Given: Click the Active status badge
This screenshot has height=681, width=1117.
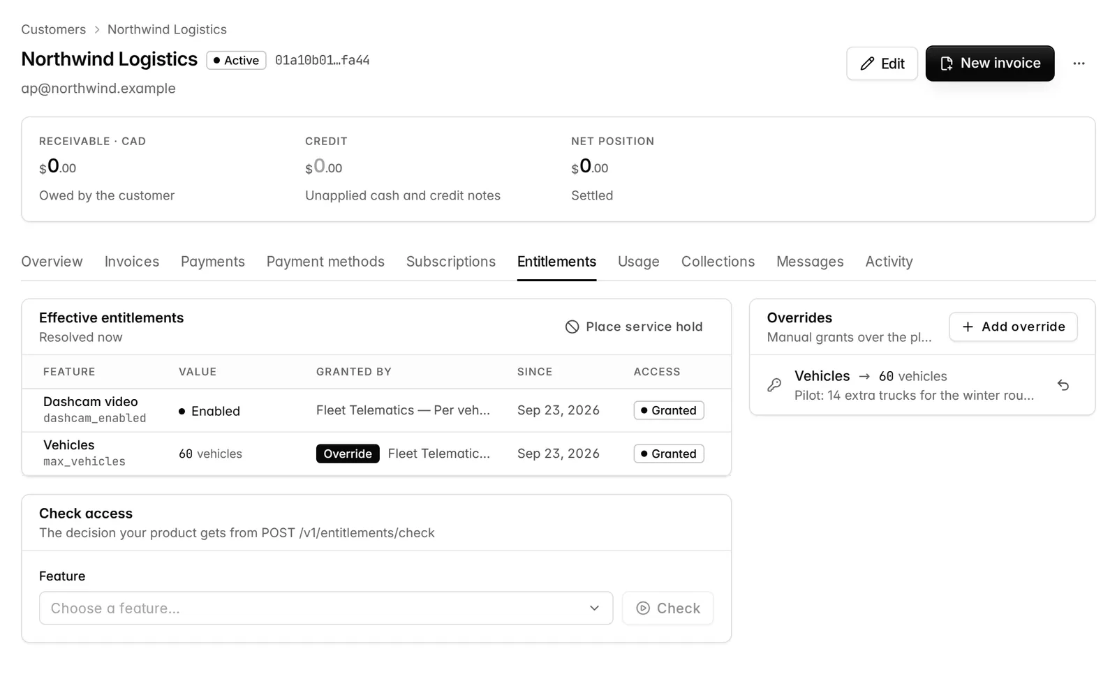Looking at the screenshot, I should [x=236, y=61].
